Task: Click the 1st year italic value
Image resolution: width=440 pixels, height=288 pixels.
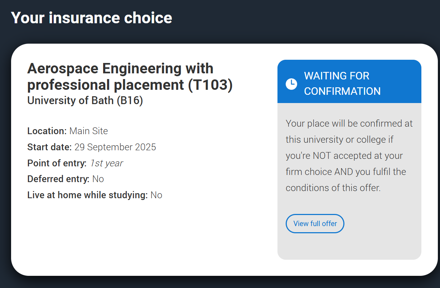Action: pyautogui.click(x=106, y=163)
